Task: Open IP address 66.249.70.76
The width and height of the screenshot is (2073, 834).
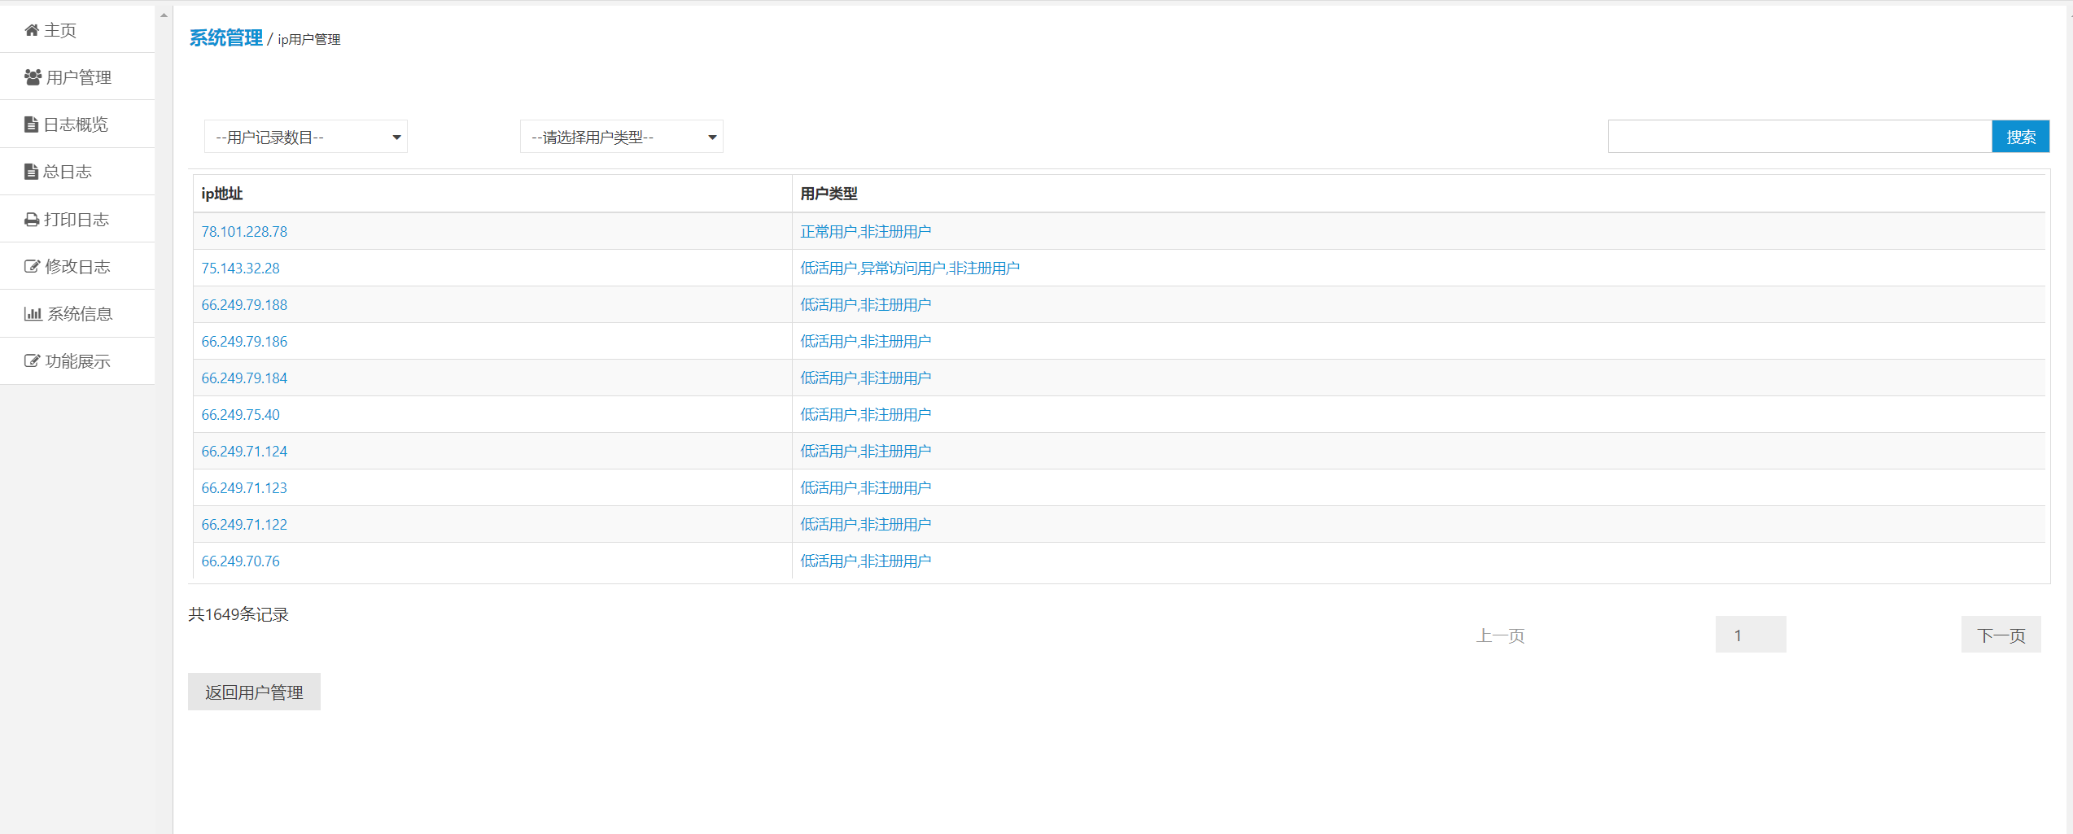Action: pyautogui.click(x=241, y=561)
